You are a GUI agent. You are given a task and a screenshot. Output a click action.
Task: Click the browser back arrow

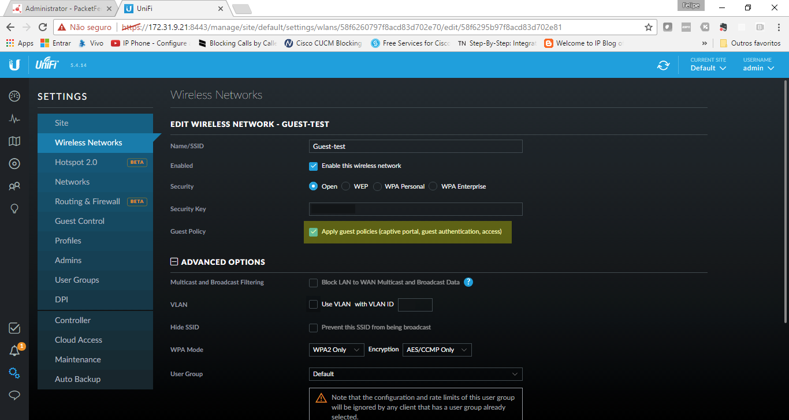pyautogui.click(x=10, y=27)
